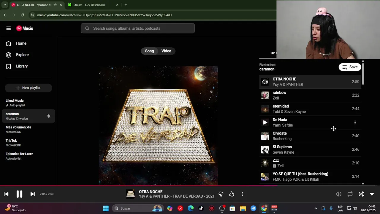This screenshot has width=380, height=214.
Task: Play YO SE QUE TU from queue
Action: (x=310, y=177)
